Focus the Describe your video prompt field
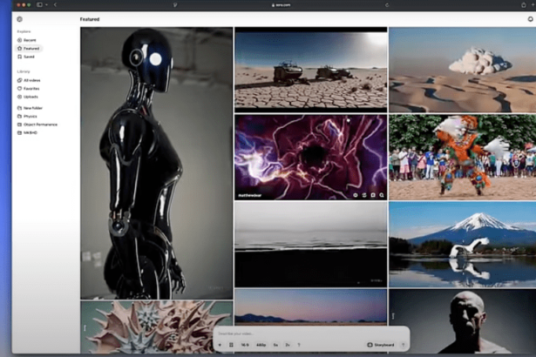The image size is (536, 357). point(311,333)
